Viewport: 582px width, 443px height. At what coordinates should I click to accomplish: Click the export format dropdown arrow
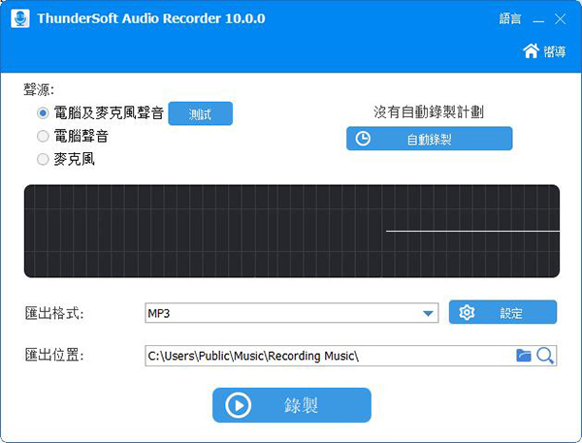pos(428,313)
